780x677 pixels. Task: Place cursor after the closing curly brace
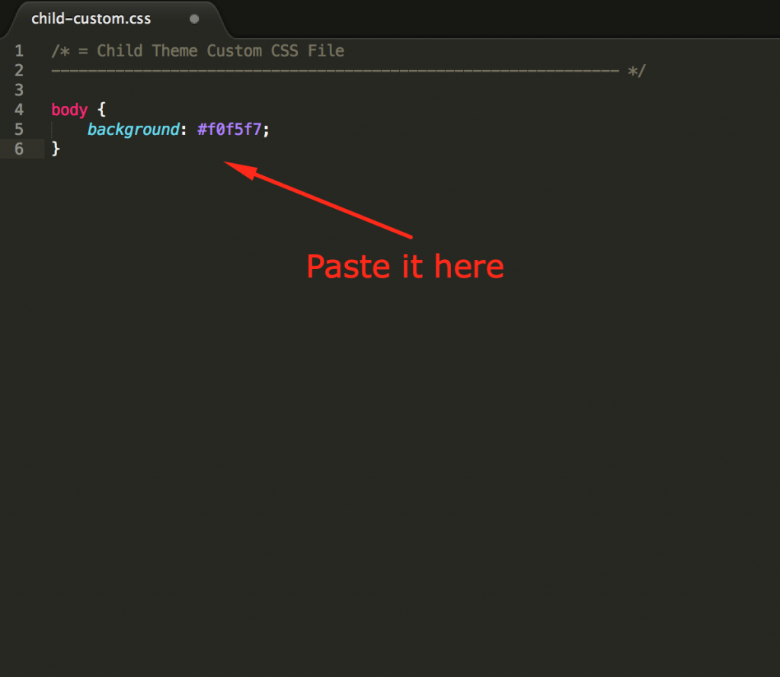(61, 149)
